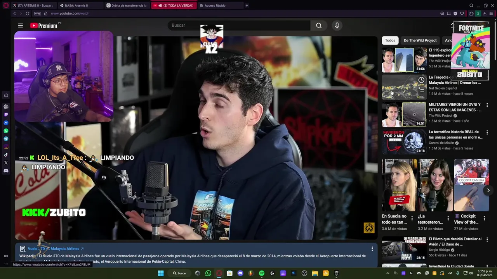Switch to Órbita de transferencia tab

[127, 5]
